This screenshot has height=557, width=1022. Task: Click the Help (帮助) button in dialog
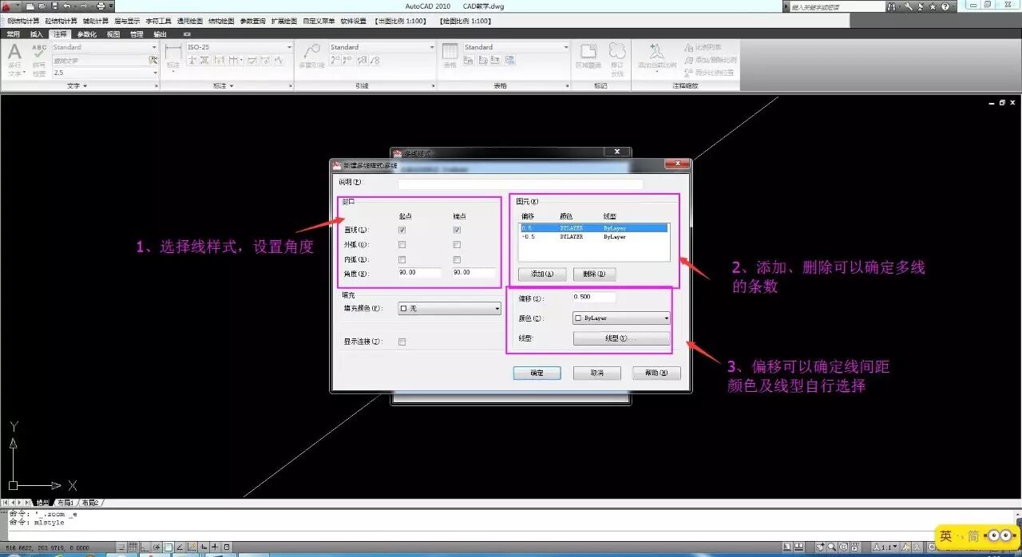(656, 373)
